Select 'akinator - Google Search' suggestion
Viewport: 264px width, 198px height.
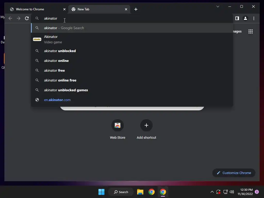click(x=132, y=28)
